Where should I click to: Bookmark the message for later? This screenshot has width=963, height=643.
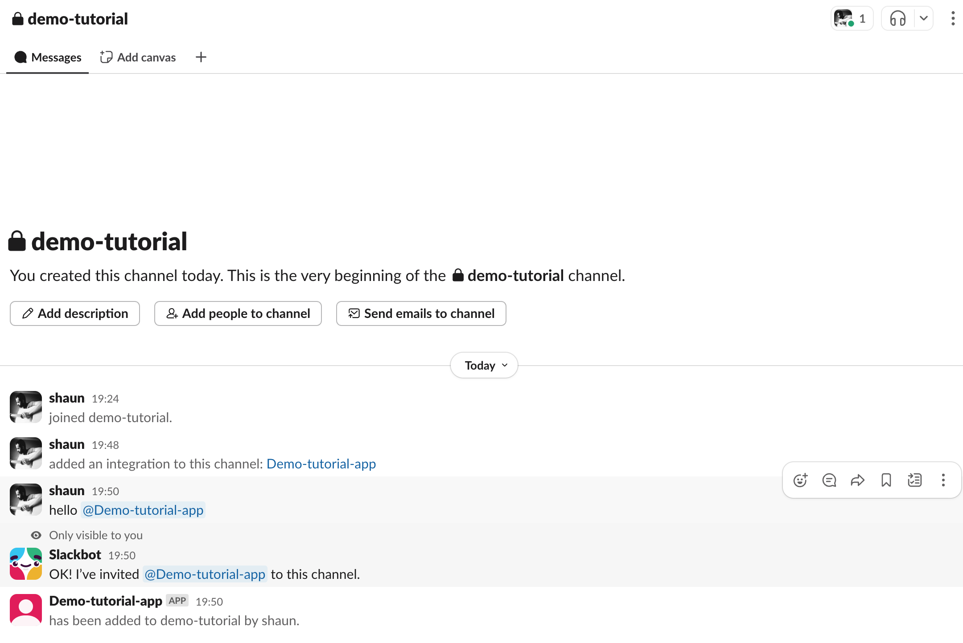point(886,480)
